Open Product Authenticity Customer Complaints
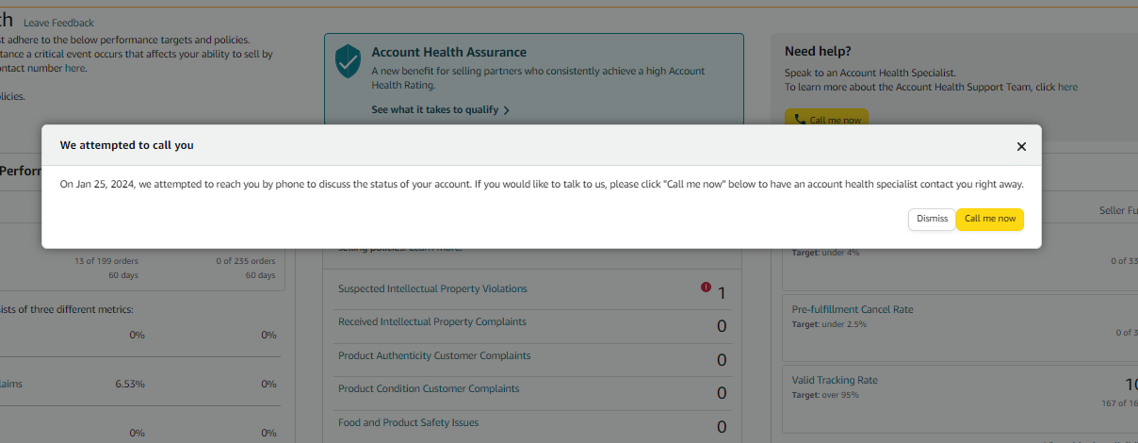Viewport: 1138px width, 443px height. 434,355
